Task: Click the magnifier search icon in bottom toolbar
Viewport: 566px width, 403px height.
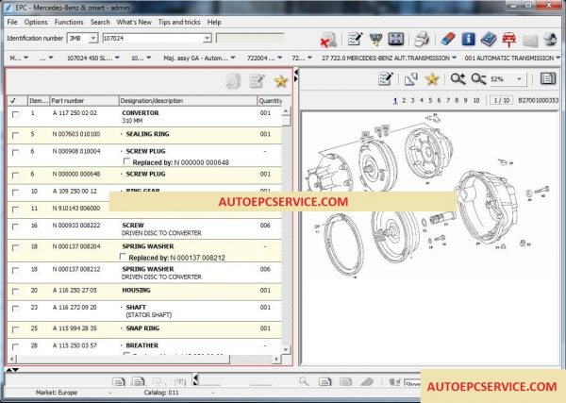Action: (304, 381)
